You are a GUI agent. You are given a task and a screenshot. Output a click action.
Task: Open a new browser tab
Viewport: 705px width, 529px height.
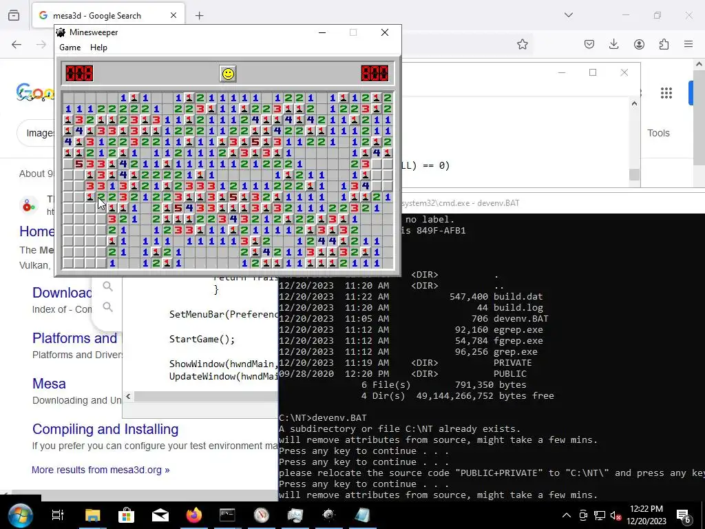200,16
